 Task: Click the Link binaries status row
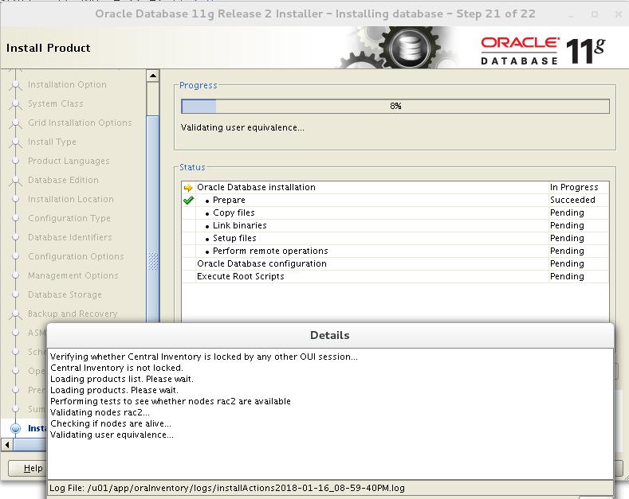click(x=395, y=225)
